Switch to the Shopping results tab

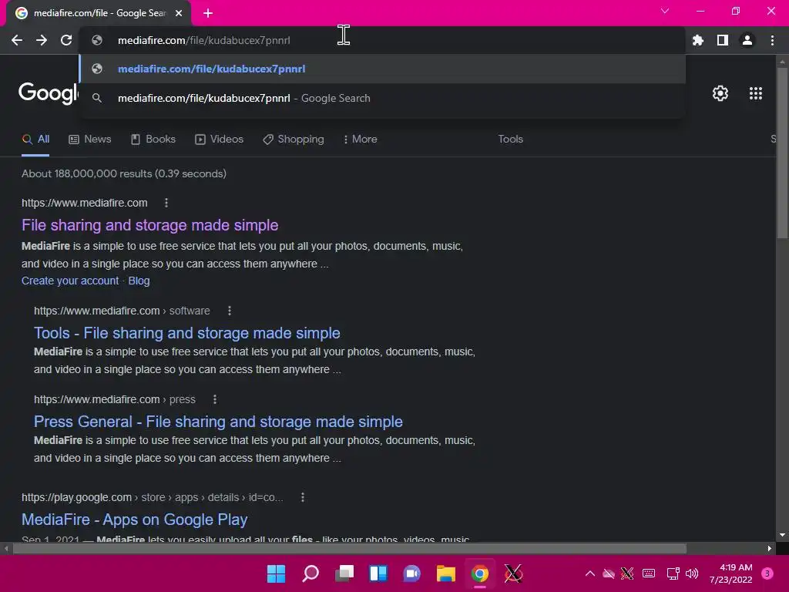[x=294, y=139]
